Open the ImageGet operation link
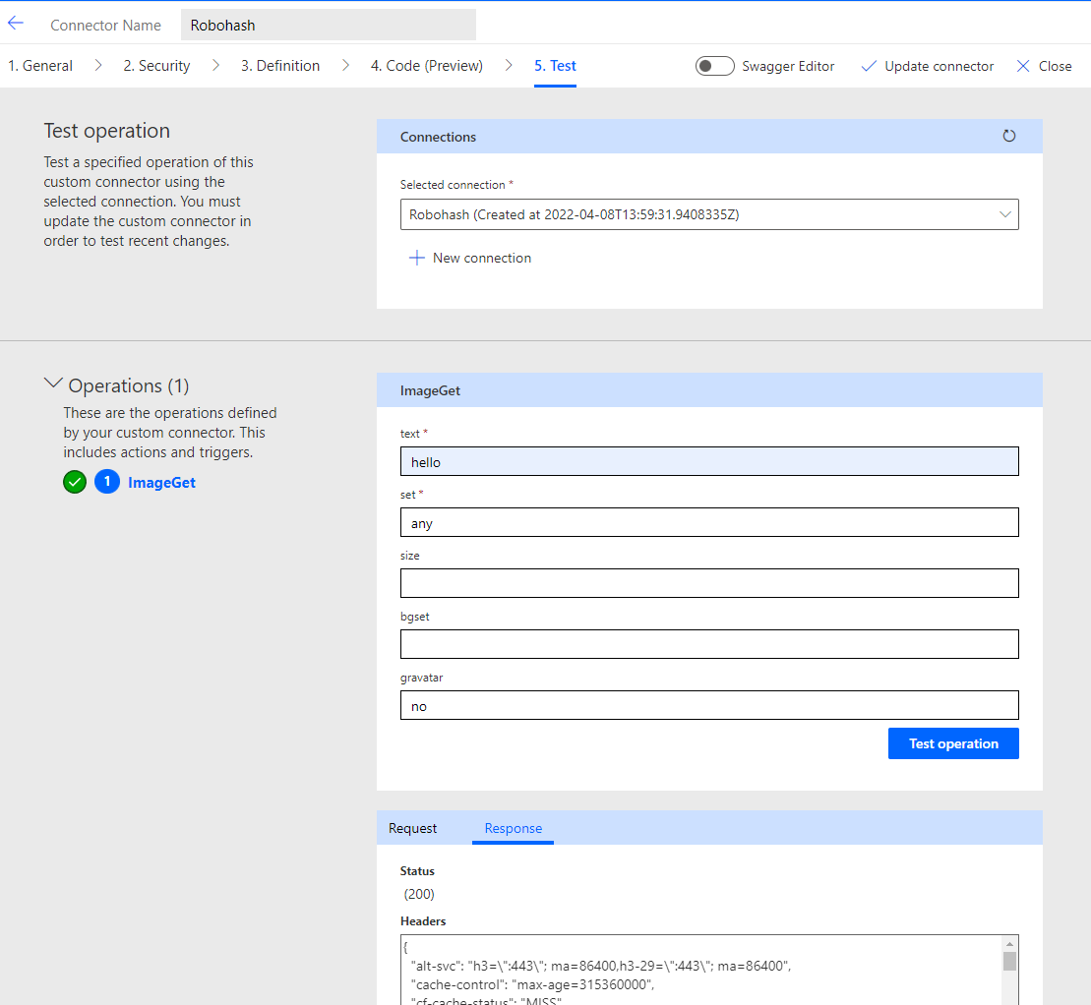 point(161,483)
